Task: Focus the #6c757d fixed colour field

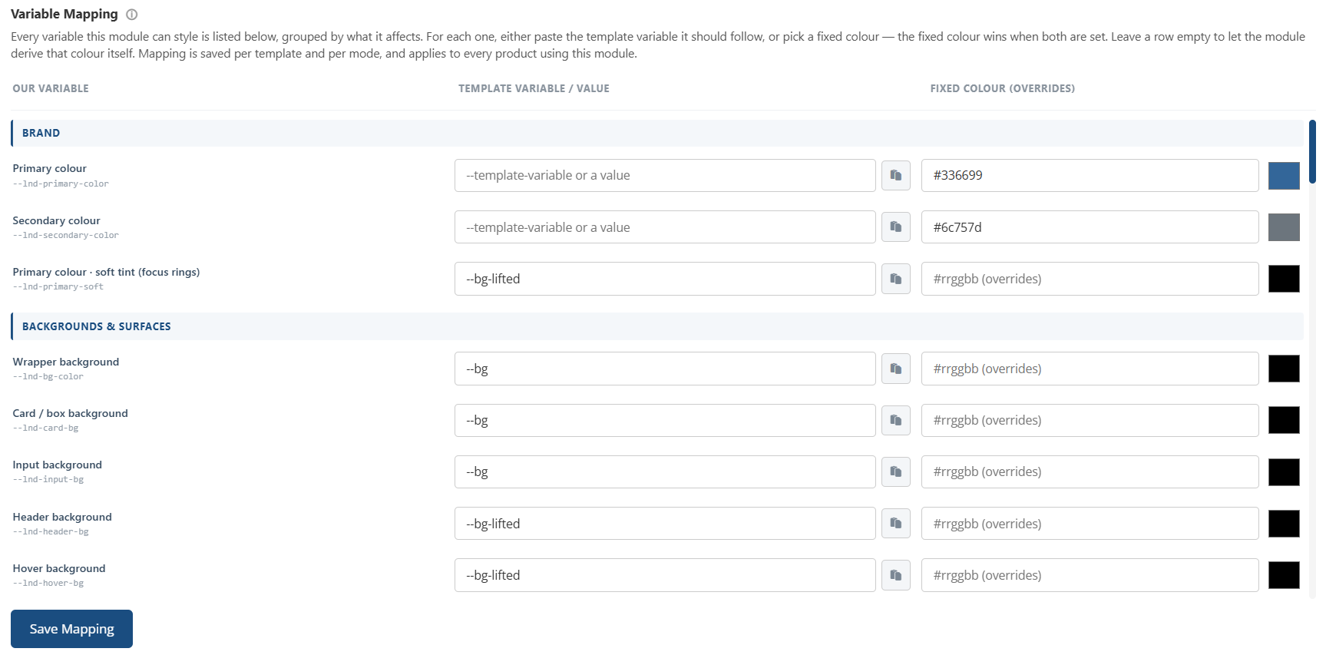Action: click(x=1090, y=227)
